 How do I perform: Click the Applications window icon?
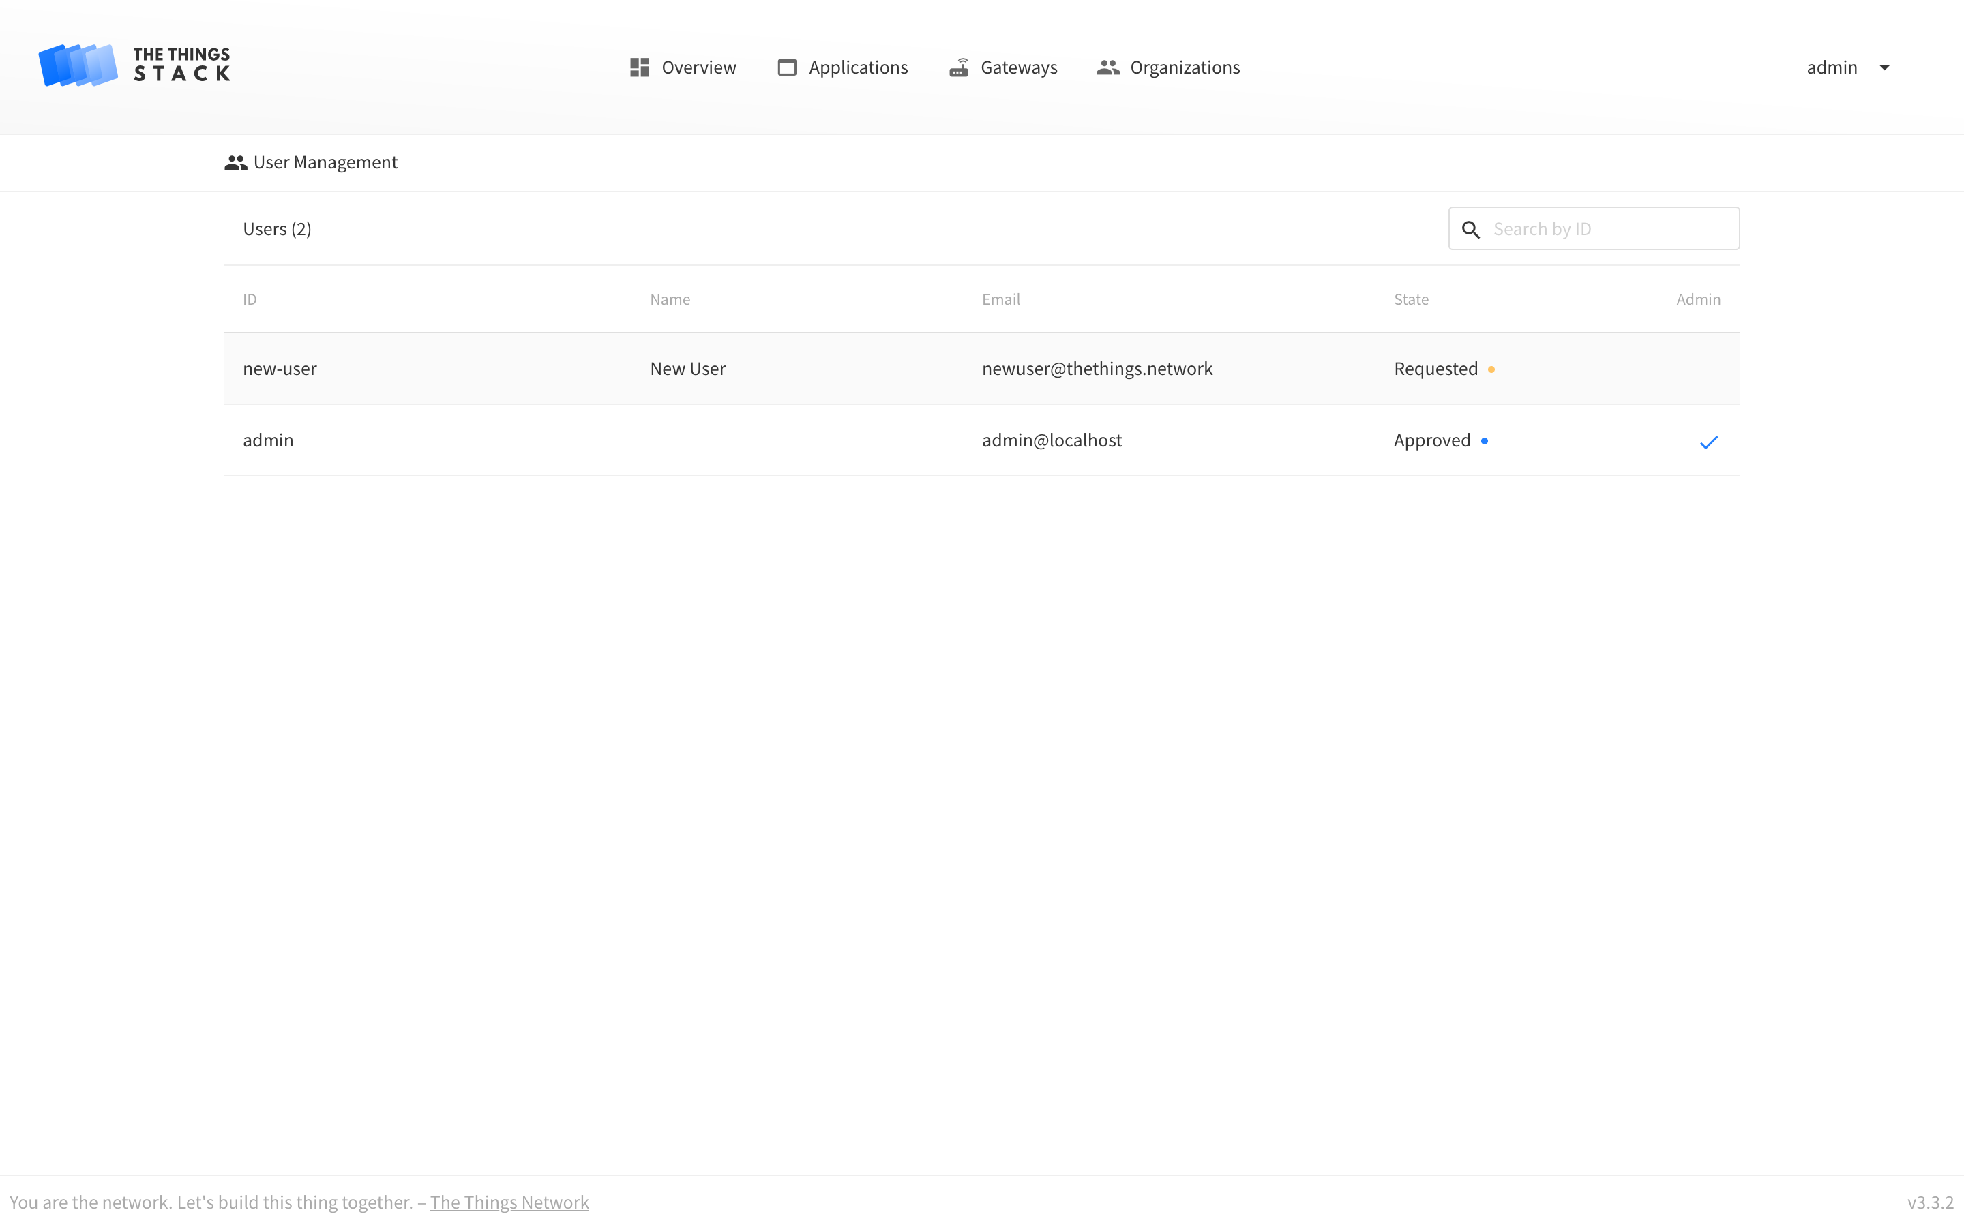pos(786,67)
